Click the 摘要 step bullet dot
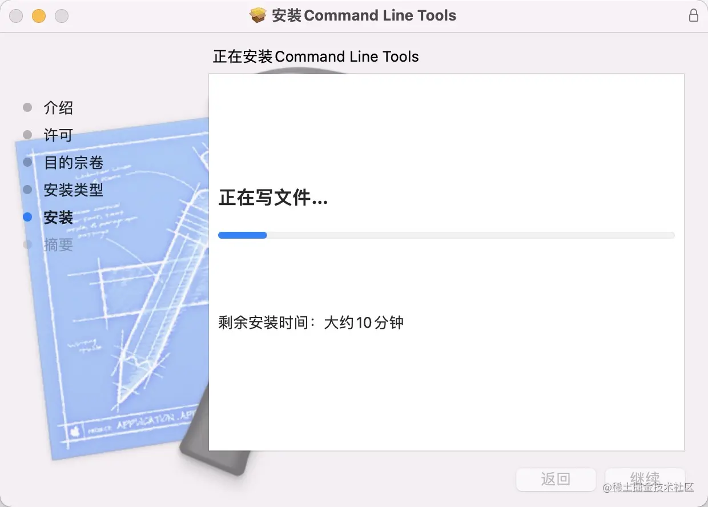Screen dimensions: 708x507 click(27, 244)
